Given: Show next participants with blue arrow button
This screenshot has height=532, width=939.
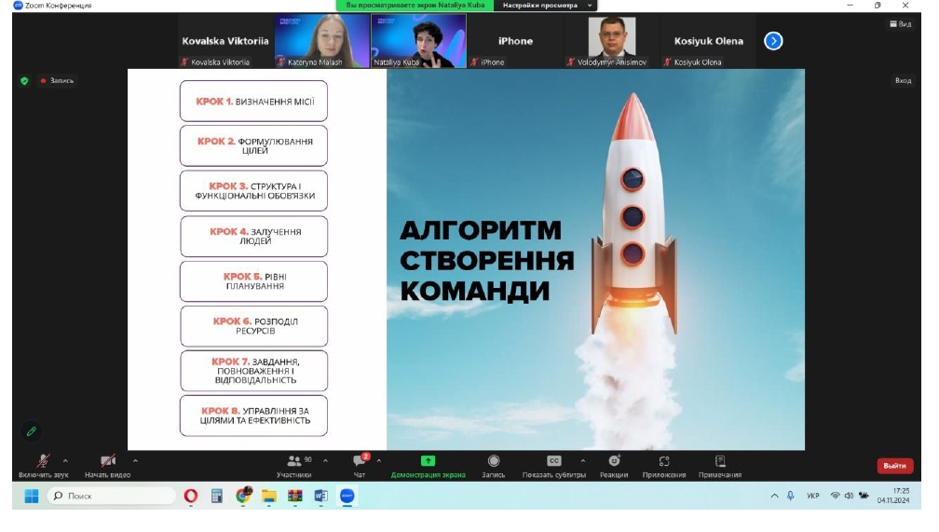Looking at the screenshot, I should (773, 41).
